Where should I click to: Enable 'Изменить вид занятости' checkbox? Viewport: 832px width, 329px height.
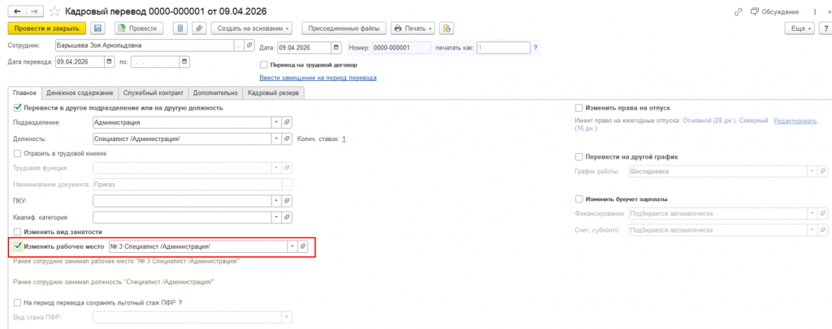coord(17,232)
